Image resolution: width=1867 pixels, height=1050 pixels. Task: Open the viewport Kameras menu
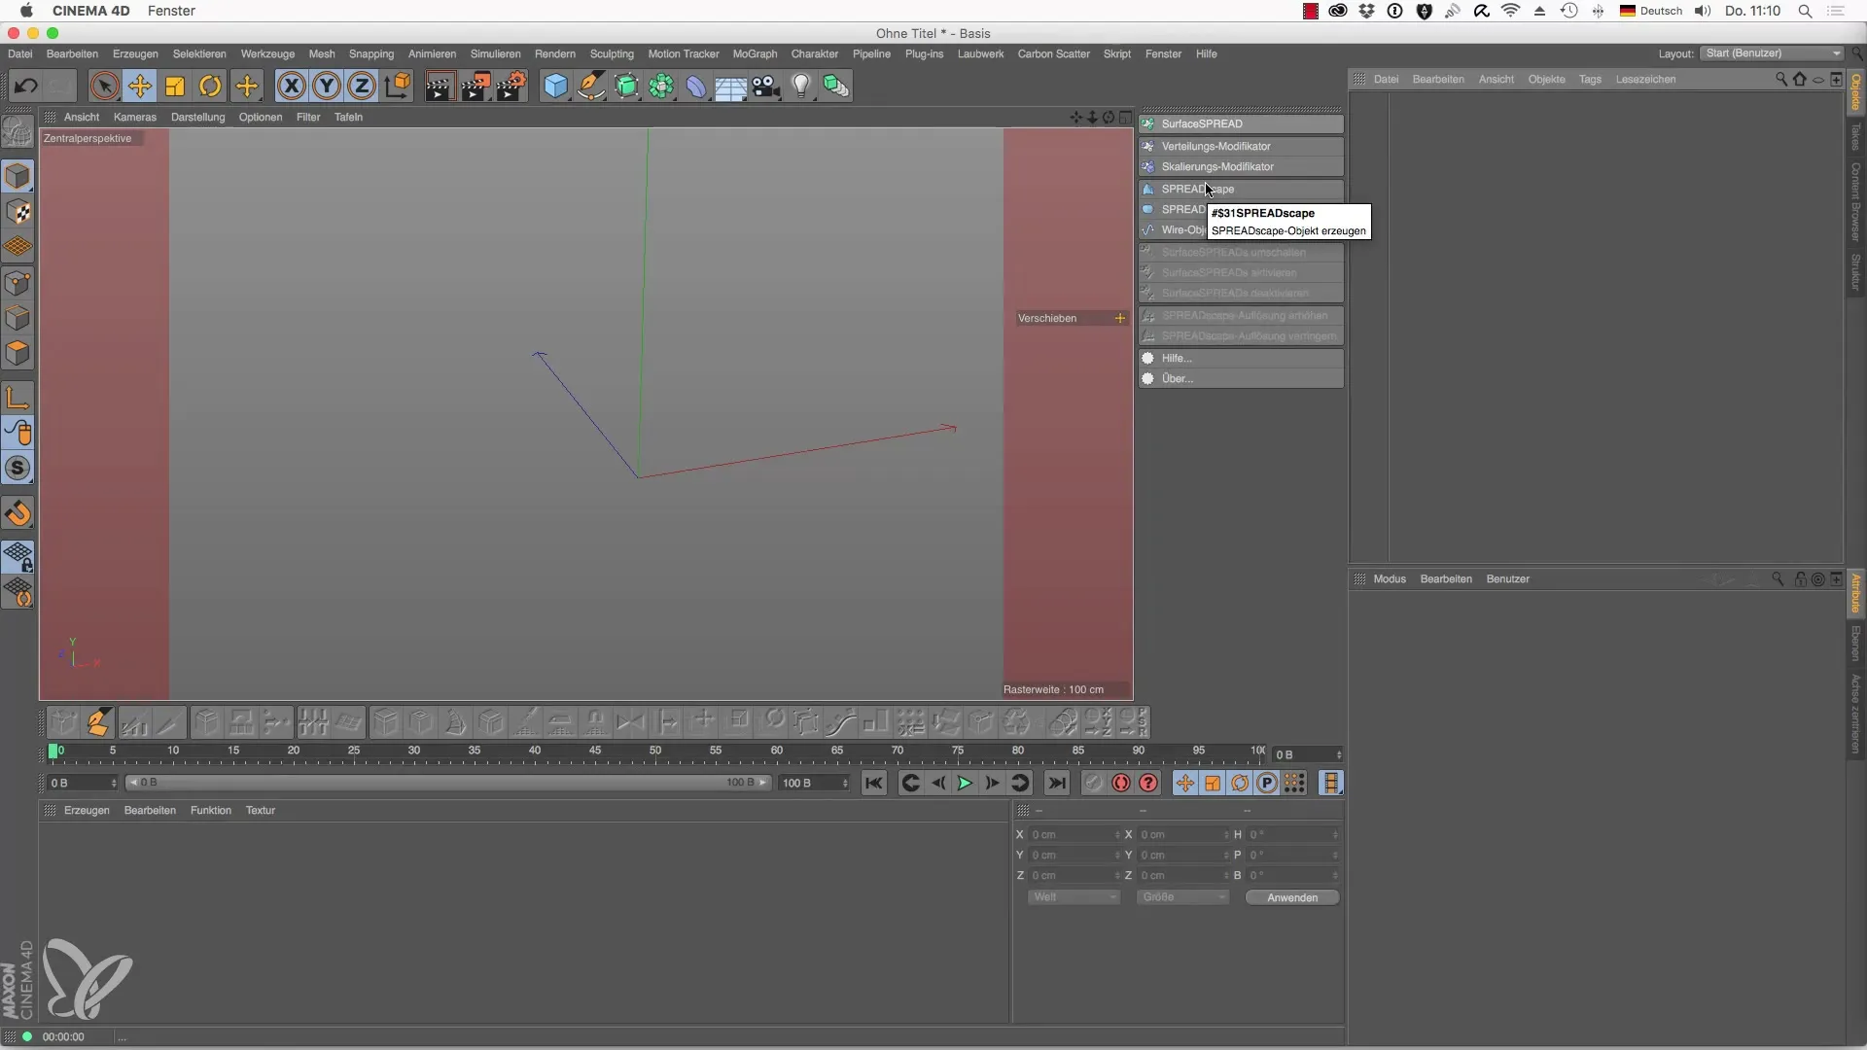(x=134, y=118)
